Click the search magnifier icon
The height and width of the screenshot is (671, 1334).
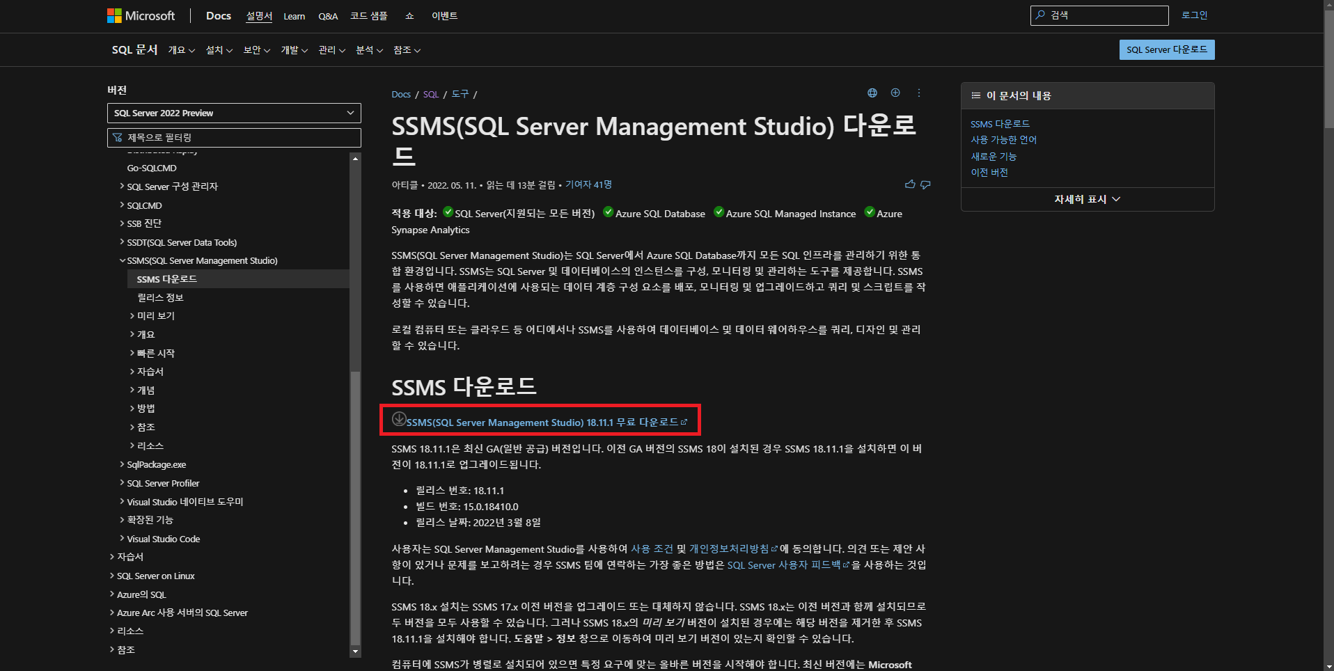(1040, 15)
